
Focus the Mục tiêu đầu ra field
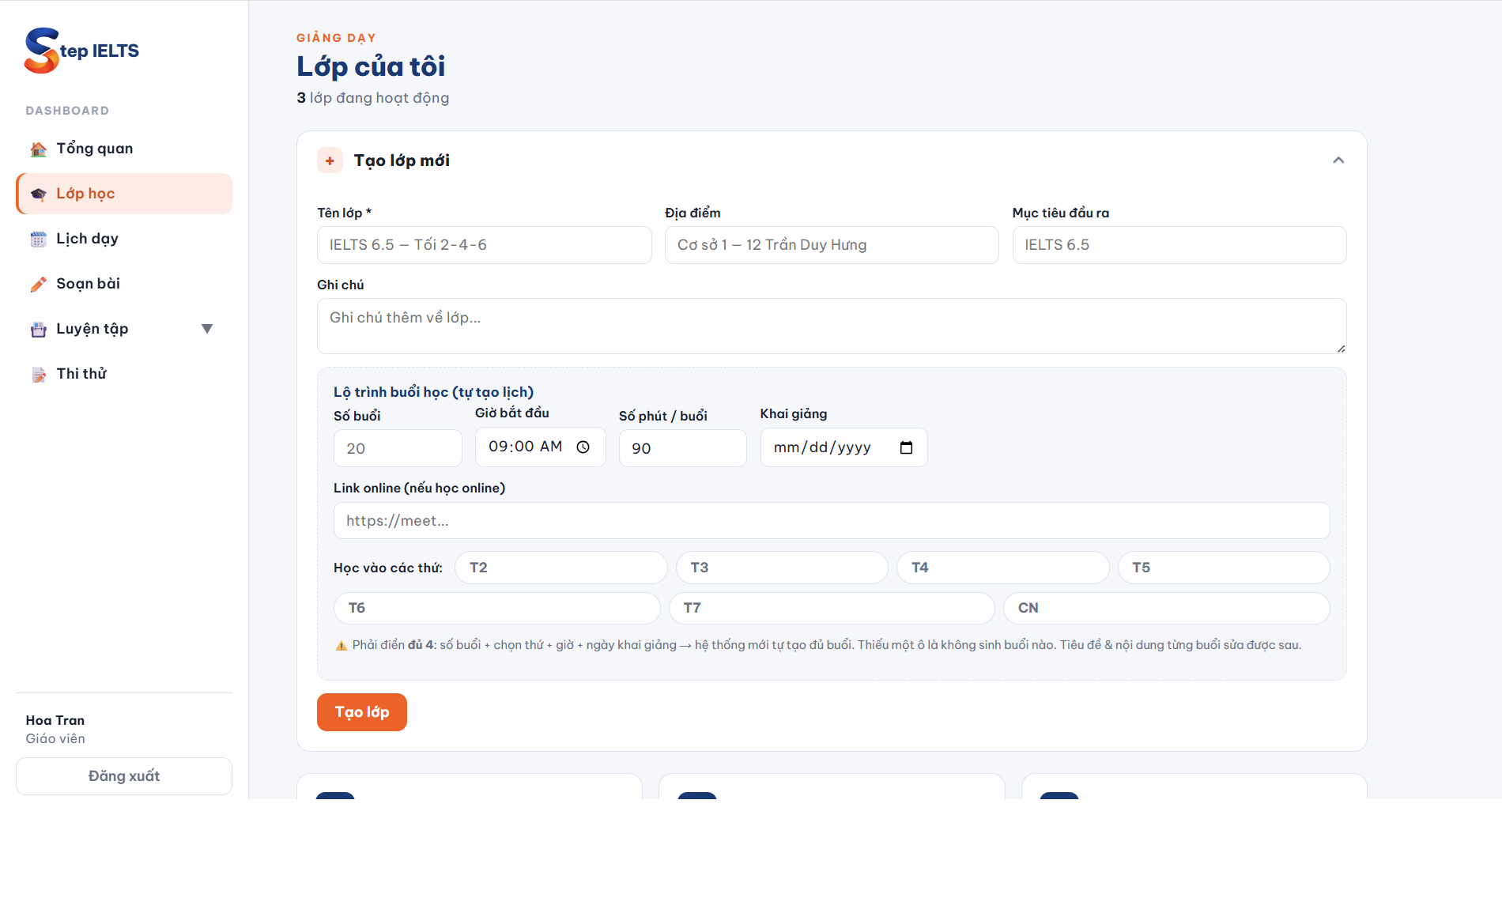pyautogui.click(x=1179, y=245)
